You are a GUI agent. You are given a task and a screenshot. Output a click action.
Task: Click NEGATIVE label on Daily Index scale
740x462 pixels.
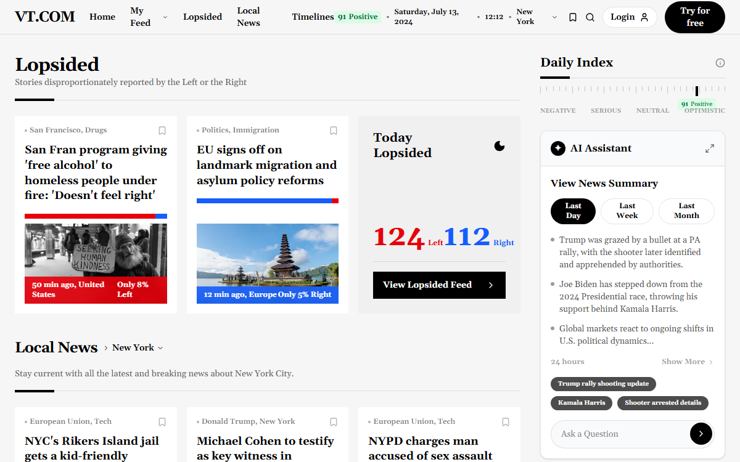[558, 110]
